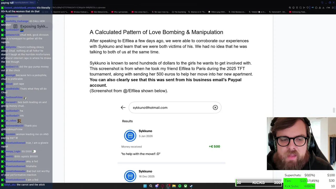The image size is (336, 189).
Task: Open '706nnn.png' bookmark
Action: click(217, 12)
